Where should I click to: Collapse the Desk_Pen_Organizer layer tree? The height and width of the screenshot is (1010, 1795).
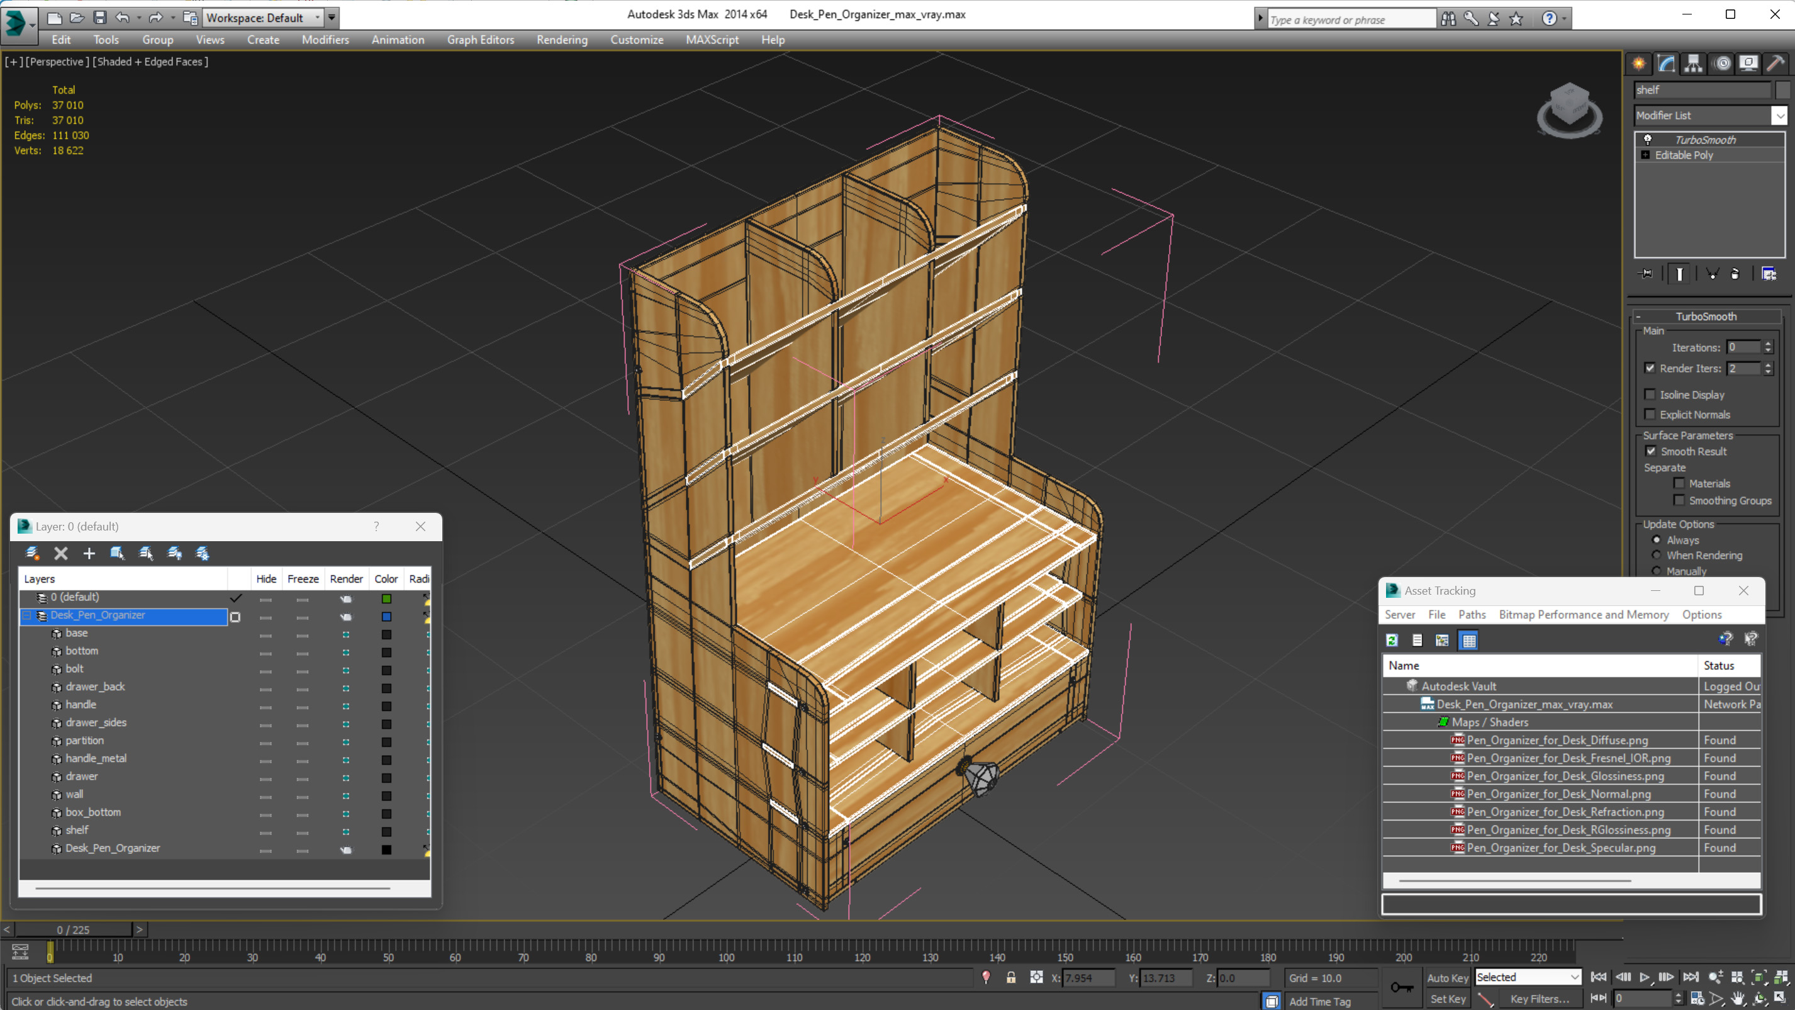click(27, 615)
